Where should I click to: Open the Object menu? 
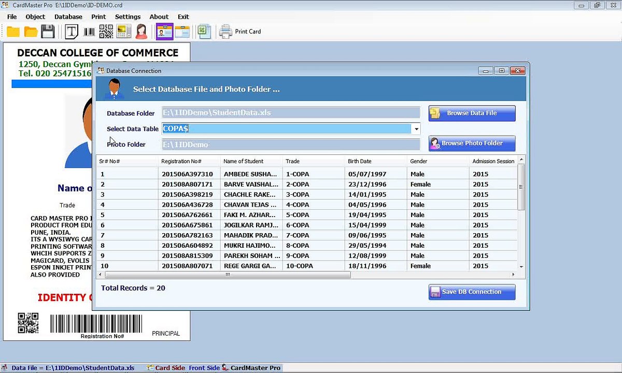(x=35, y=17)
